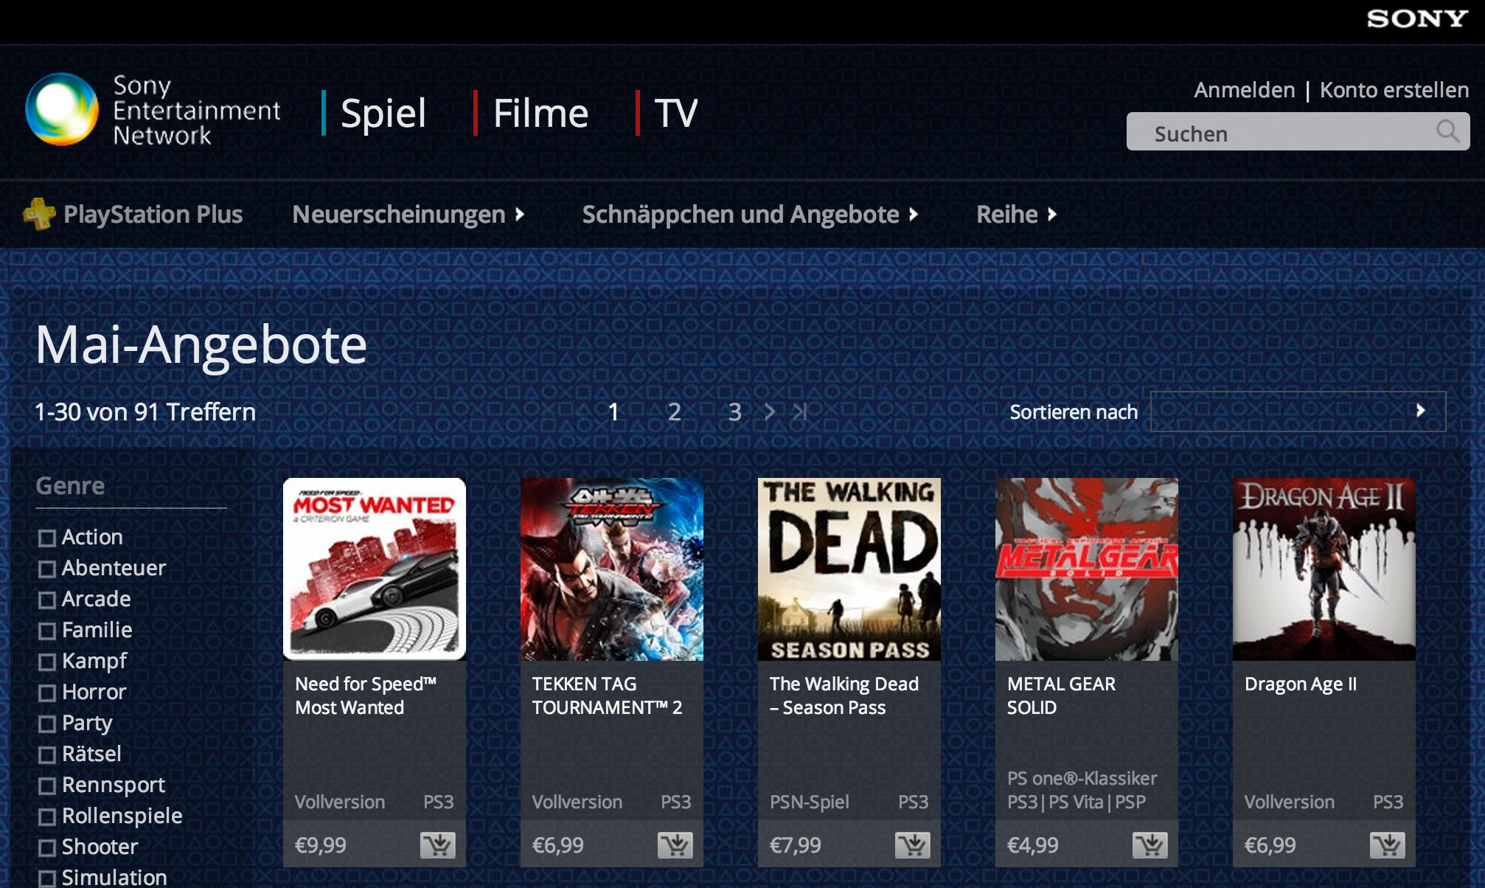
Task: Enable the Horror genre checkbox
Action: tap(47, 693)
